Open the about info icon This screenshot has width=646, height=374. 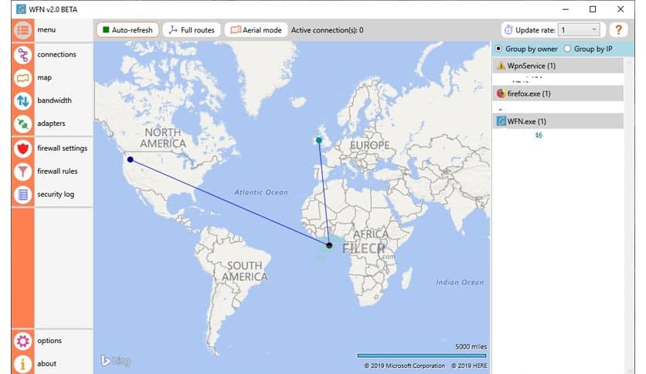22,364
